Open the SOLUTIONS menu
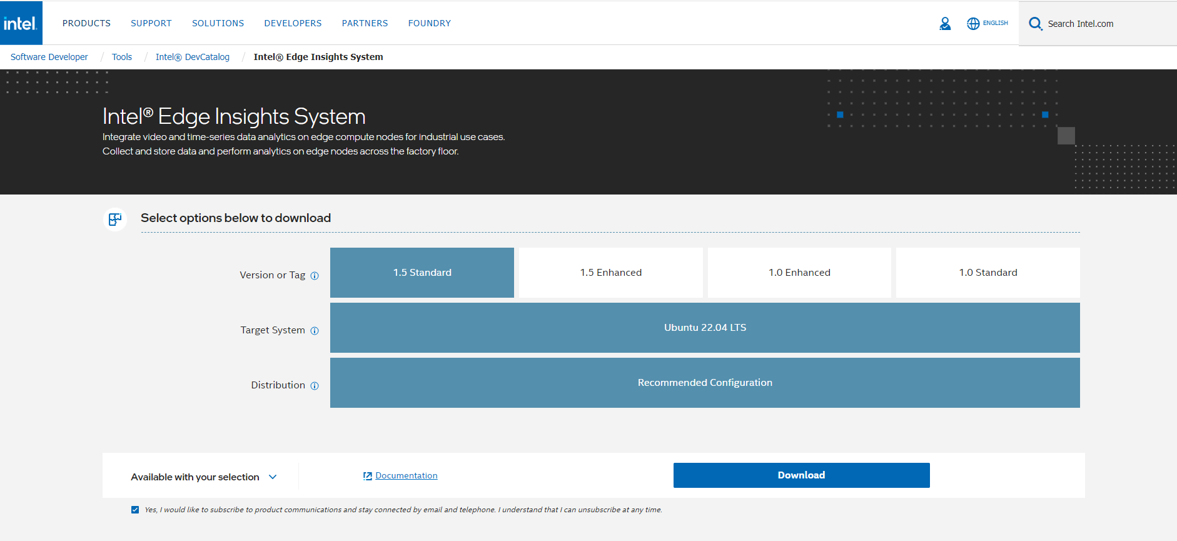Viewport: 1177px width, 541px height. pos(218,23)
